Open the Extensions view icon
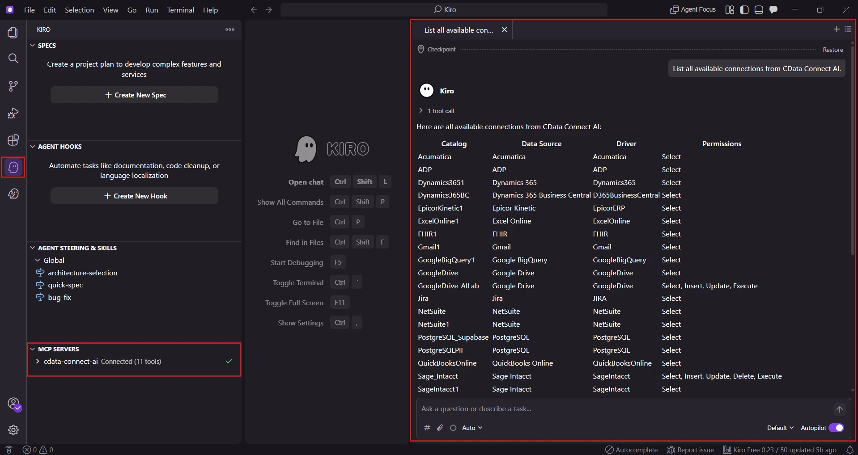Viewport: 858px width, 455px height. tap(13, 140)
